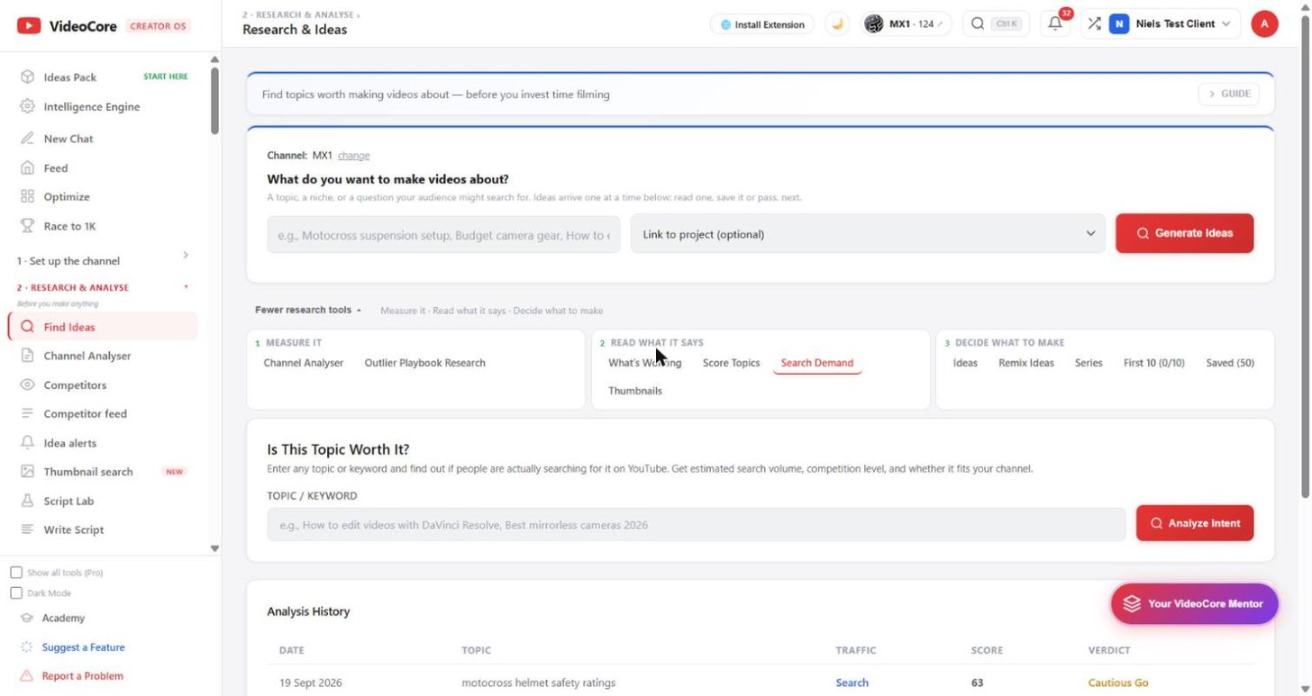Collapse Fewer research tools toggle

click(x=308, y=310)
